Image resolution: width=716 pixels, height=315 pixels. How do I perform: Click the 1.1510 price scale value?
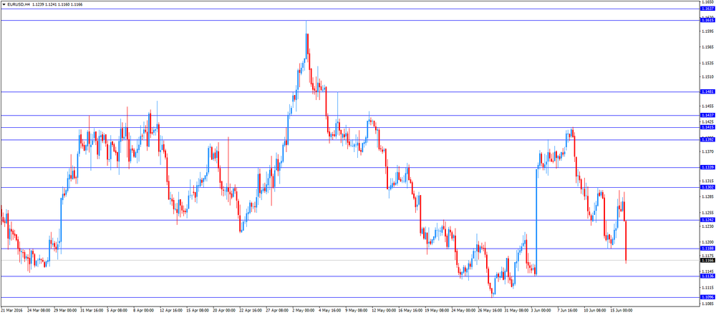708,76
